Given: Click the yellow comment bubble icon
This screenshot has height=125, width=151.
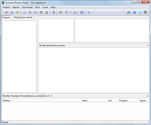Looking at the screenshot, I should 17,12.
